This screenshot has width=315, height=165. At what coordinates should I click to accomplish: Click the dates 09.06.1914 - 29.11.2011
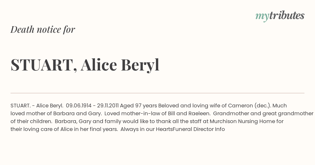(x=92, y=106)
